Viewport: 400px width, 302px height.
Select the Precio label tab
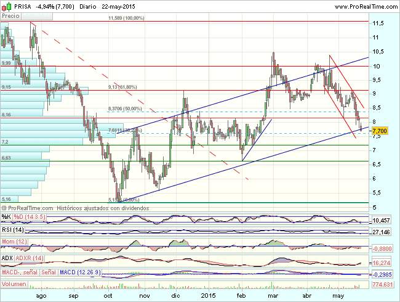[x=10, y=16]
